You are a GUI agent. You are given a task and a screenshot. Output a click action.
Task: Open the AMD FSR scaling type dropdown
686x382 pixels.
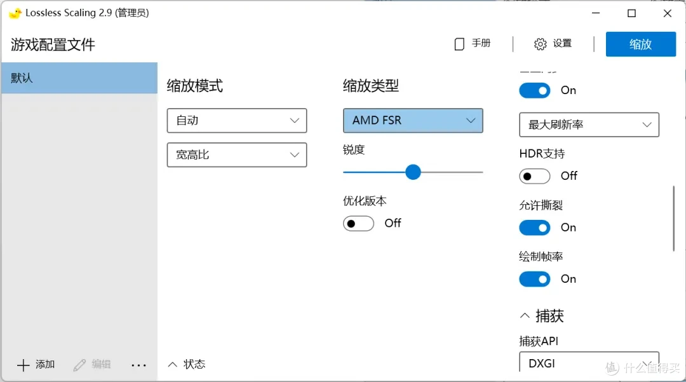[x=413, y=120]
